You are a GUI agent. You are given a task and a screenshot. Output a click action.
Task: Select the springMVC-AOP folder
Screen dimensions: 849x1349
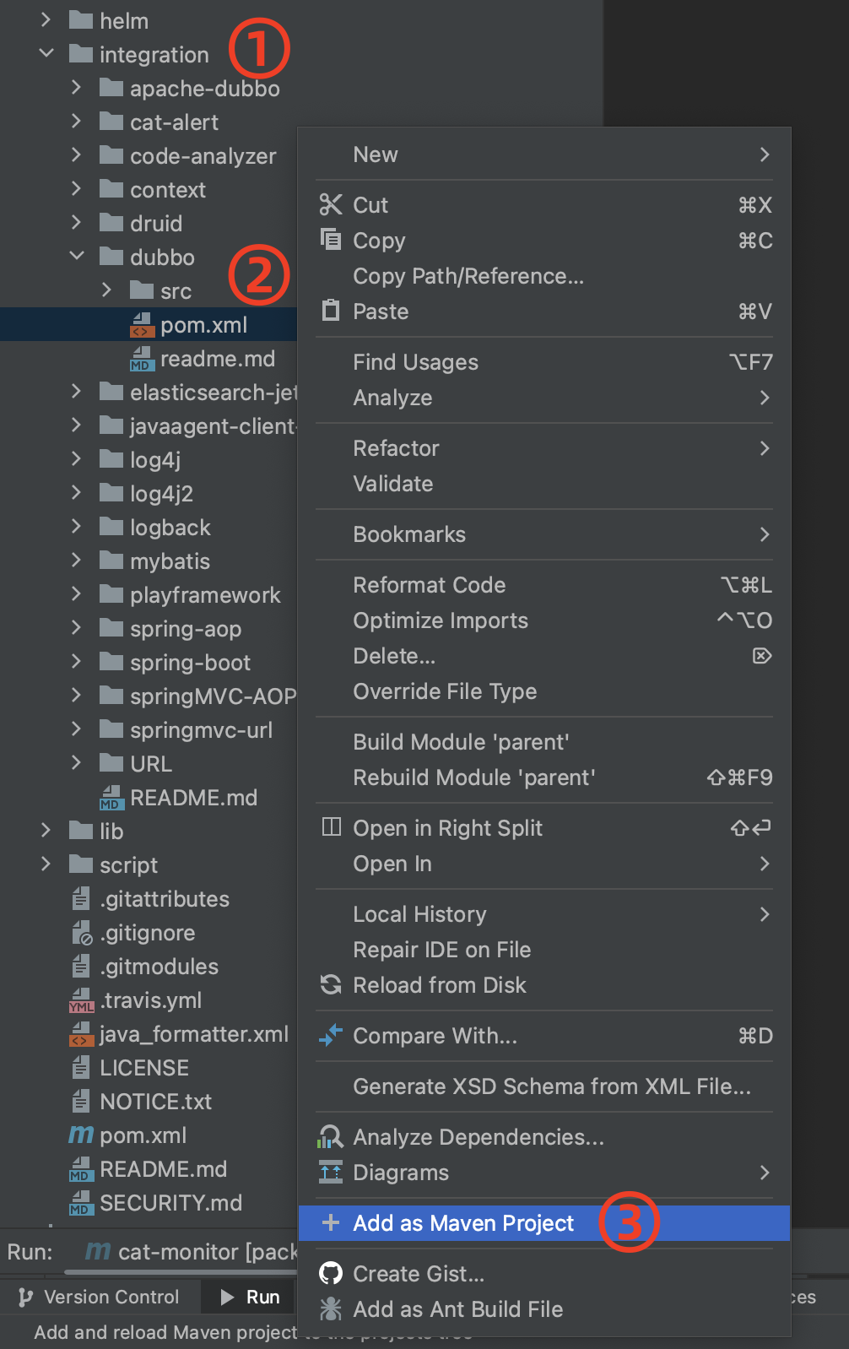pyautogui.click(x=213, y=696)
